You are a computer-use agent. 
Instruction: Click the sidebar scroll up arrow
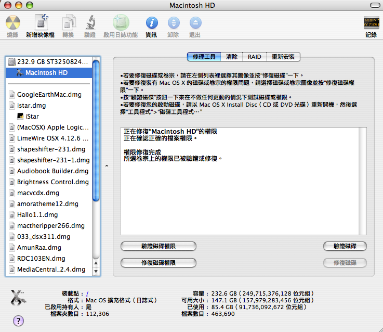(x=96, y=263)
